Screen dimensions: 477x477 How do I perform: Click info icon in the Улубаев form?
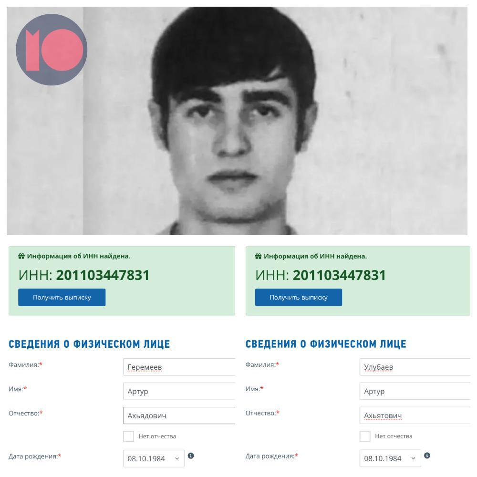pyautogui.click(x=427, y=456)
